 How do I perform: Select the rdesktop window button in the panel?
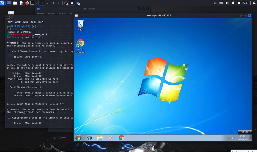[x=72, y=3]
